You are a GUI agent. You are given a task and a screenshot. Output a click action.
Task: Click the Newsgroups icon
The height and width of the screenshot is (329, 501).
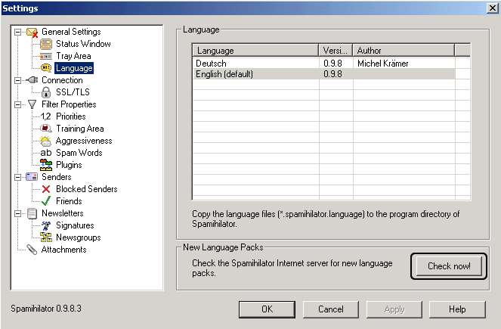(46, 237)
